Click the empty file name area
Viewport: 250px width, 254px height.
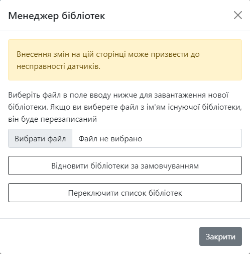point(157,138)
